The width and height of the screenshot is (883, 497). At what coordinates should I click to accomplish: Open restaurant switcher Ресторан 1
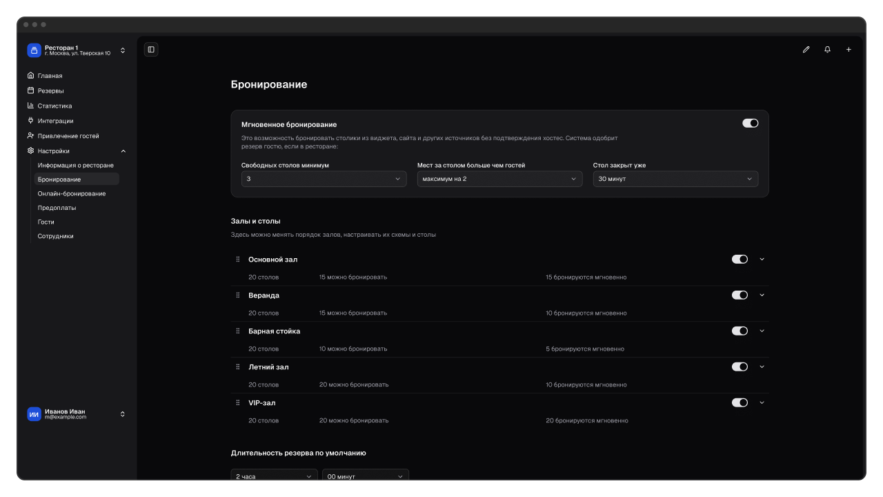point(77,50)
